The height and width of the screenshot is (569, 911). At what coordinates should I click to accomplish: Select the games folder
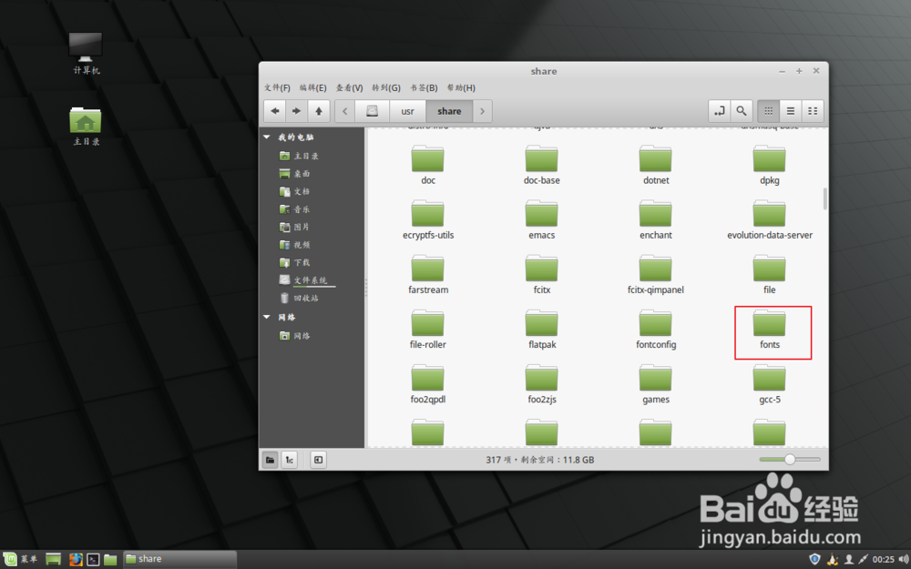[656, 384]
